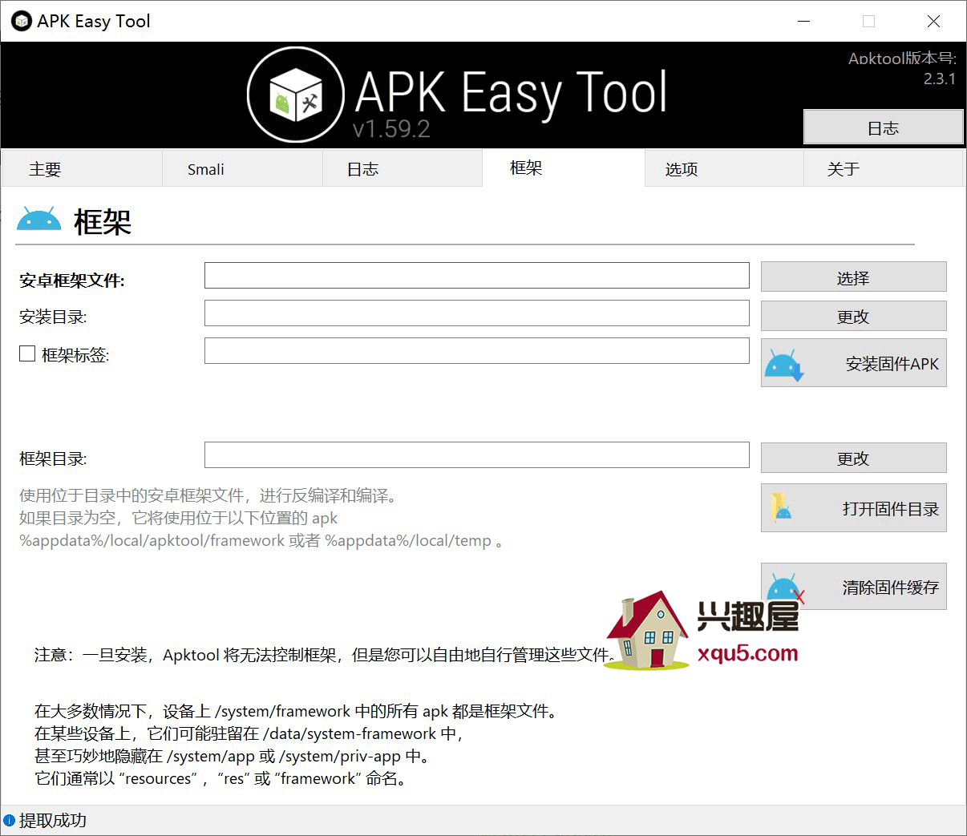The height and width of the screenshot is (836, 967).
Task: Switch to the 主要 tab
Action: coord(82,169)
